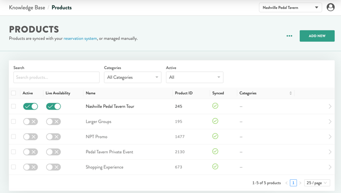Click the Products breadcrumb
This screenshot has width=341, height=193.
pos(62,8)
